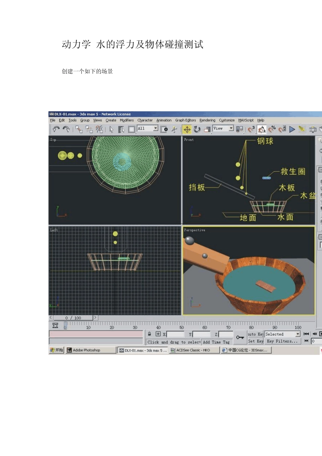The image size is (322, 456).
Task: Toggle the Angle Snap icon
Action: pos(261,129)
